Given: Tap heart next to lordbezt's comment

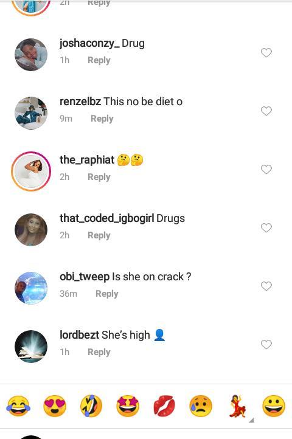Looking at the screenshot, I should [x=266, y=344].
